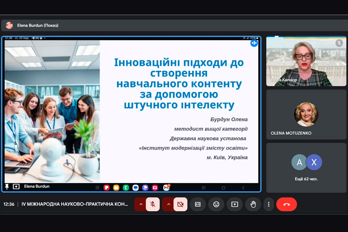Raise your hand in the meeting

(253, 204)
